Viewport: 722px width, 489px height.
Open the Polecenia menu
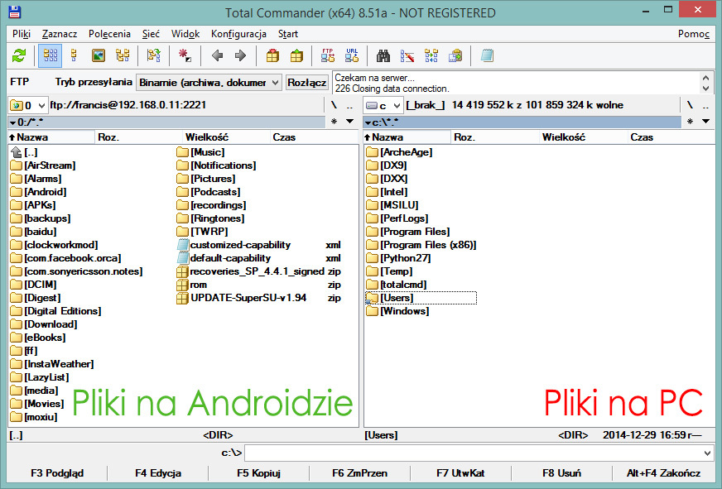click(x=109, y=34)
